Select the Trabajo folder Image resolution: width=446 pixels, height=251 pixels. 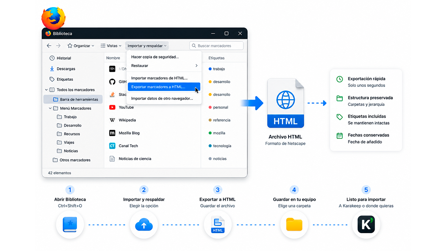[x=67, y=117]
